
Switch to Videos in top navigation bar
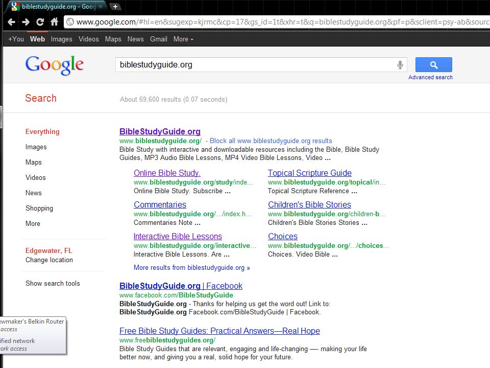pos(89,39)
